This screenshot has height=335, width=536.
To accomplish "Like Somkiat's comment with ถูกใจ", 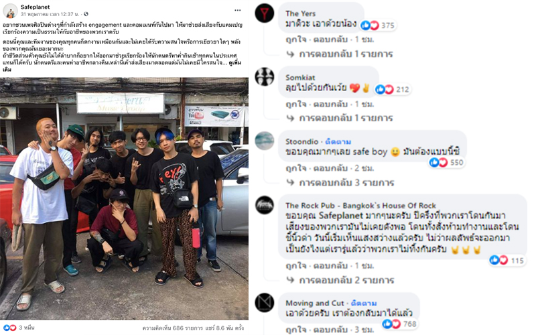I will click(x=296, y=104).
